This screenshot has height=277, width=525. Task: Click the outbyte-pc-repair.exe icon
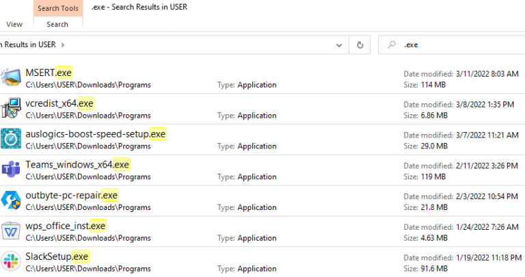point(10,201)
